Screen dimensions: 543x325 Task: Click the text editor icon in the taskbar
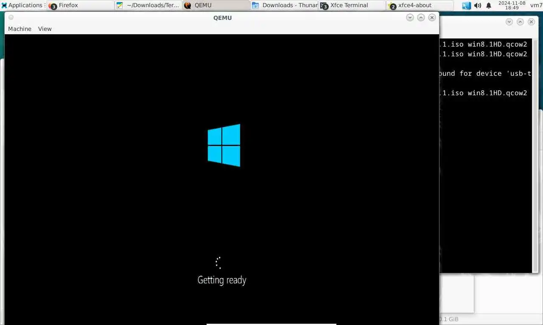click(120, 6)
